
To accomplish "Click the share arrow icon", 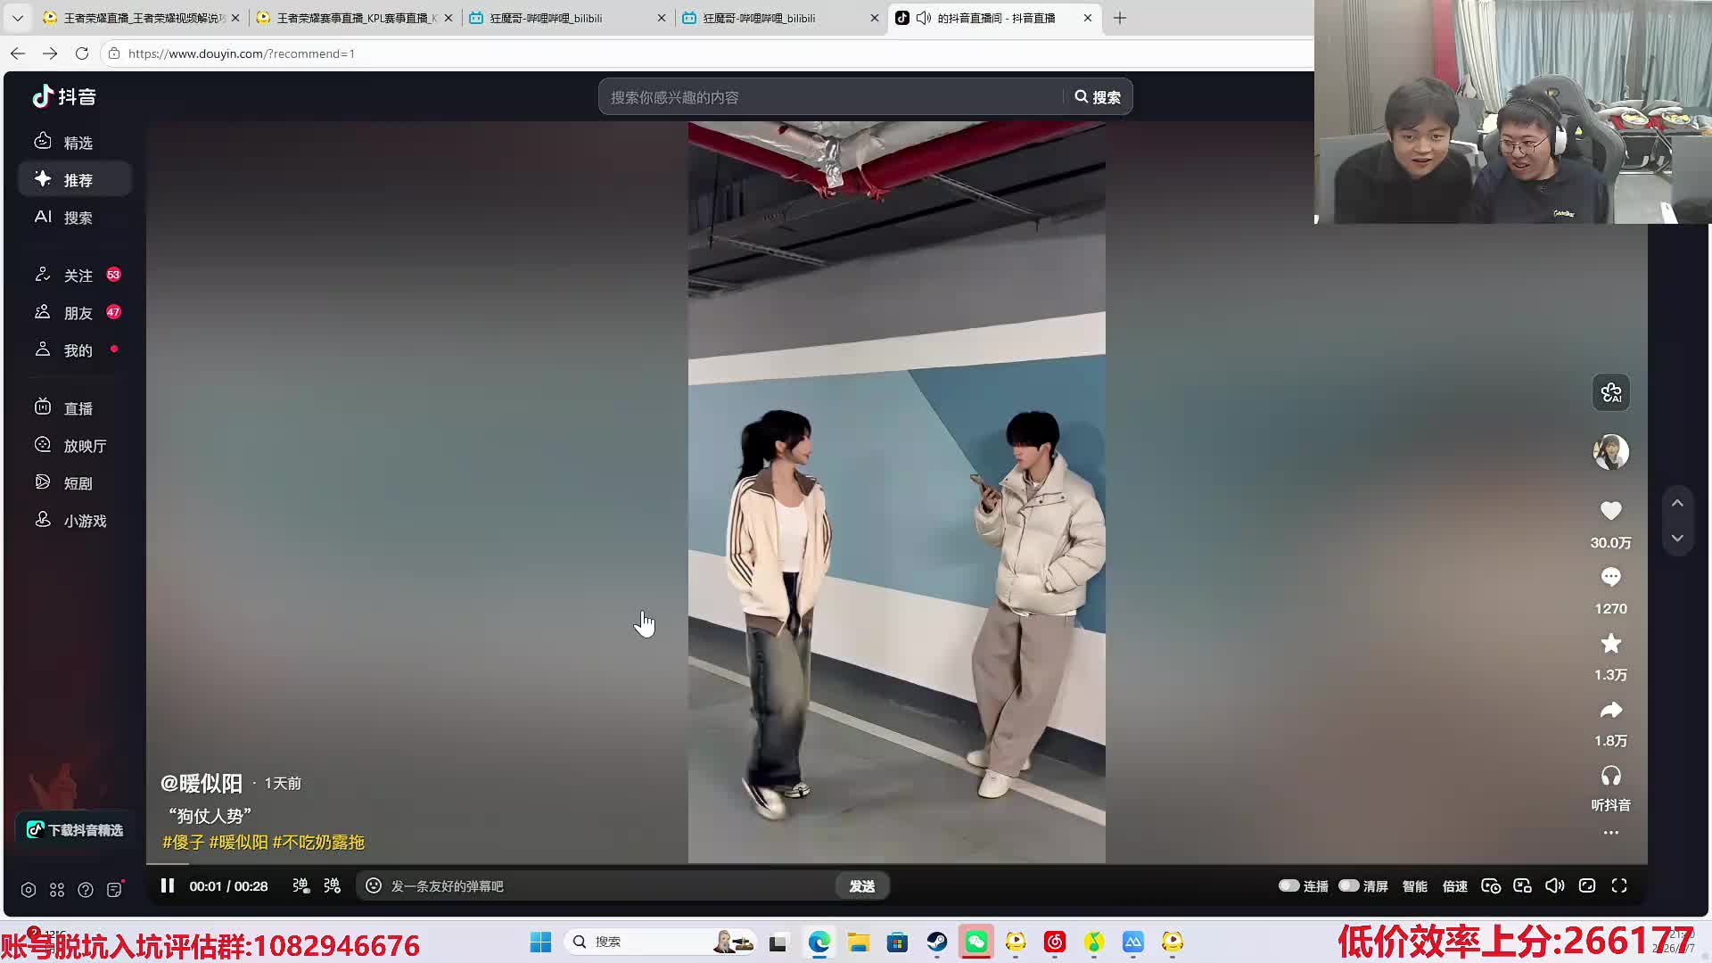I will pyautogui.click(x=1610, y=710).
